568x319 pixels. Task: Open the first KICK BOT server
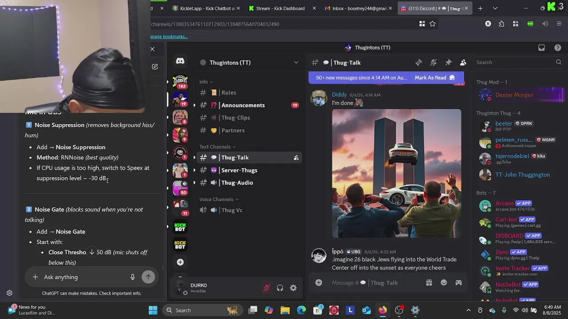[x=180, y=227]
